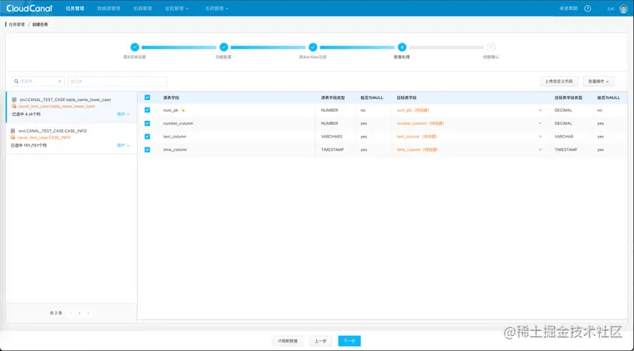Image resolution: width=634 pixels, height=351 pixels.
Task: Go to next page arrow in table list
Action: tap(88, 313)
